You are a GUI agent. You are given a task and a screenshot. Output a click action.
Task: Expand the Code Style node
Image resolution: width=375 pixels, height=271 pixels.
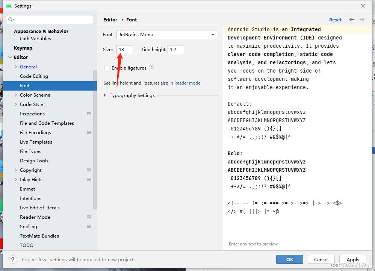[x=16, y=104]
